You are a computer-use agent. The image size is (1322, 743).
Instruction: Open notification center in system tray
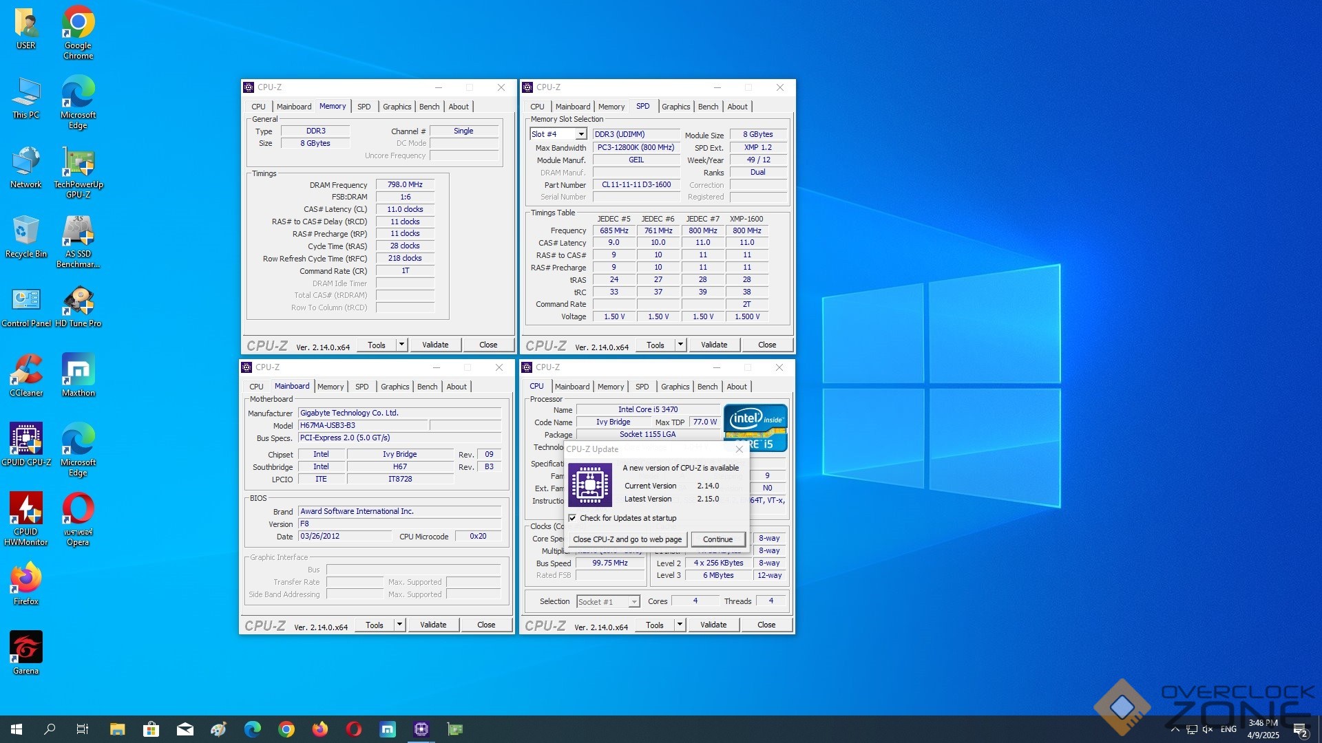(1300, 730)
